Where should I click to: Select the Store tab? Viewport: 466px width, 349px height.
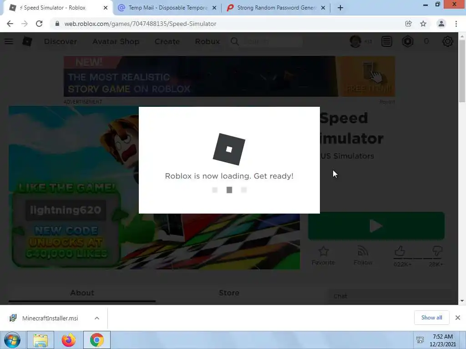pos(229,293)
